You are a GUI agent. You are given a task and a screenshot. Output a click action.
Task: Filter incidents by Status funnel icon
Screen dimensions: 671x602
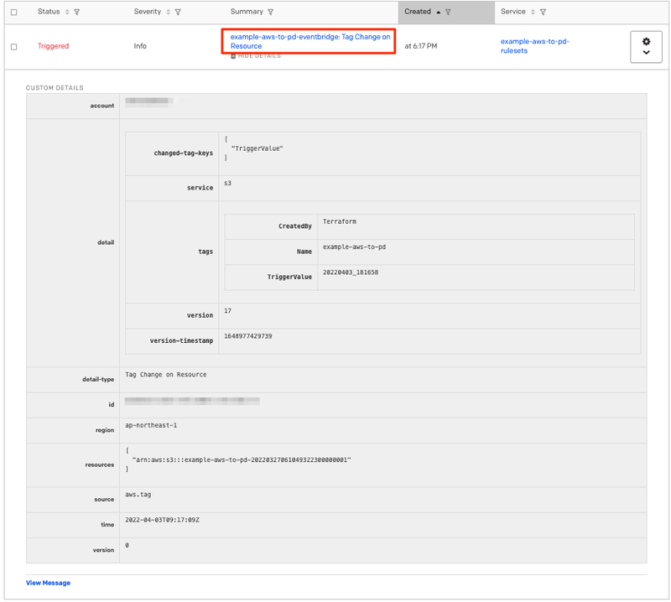click(x=77, y=12)
